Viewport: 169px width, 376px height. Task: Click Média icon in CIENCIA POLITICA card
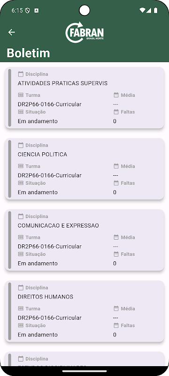coord(116,166)
